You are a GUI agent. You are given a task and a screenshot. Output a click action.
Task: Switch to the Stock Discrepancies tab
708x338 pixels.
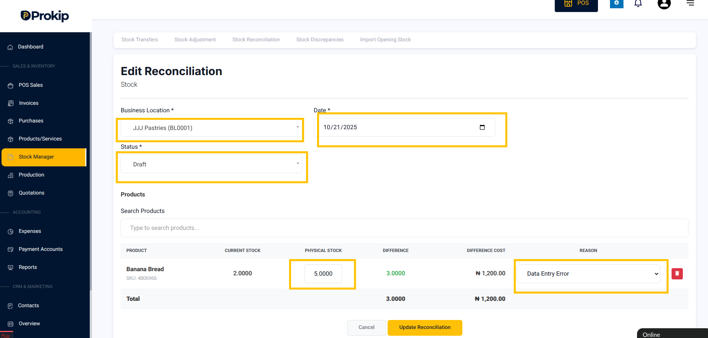pos(320,40)
